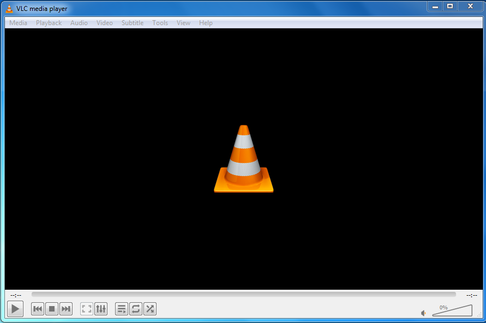
Task: Toggle loop repeat mode
Action: point(136,309)
